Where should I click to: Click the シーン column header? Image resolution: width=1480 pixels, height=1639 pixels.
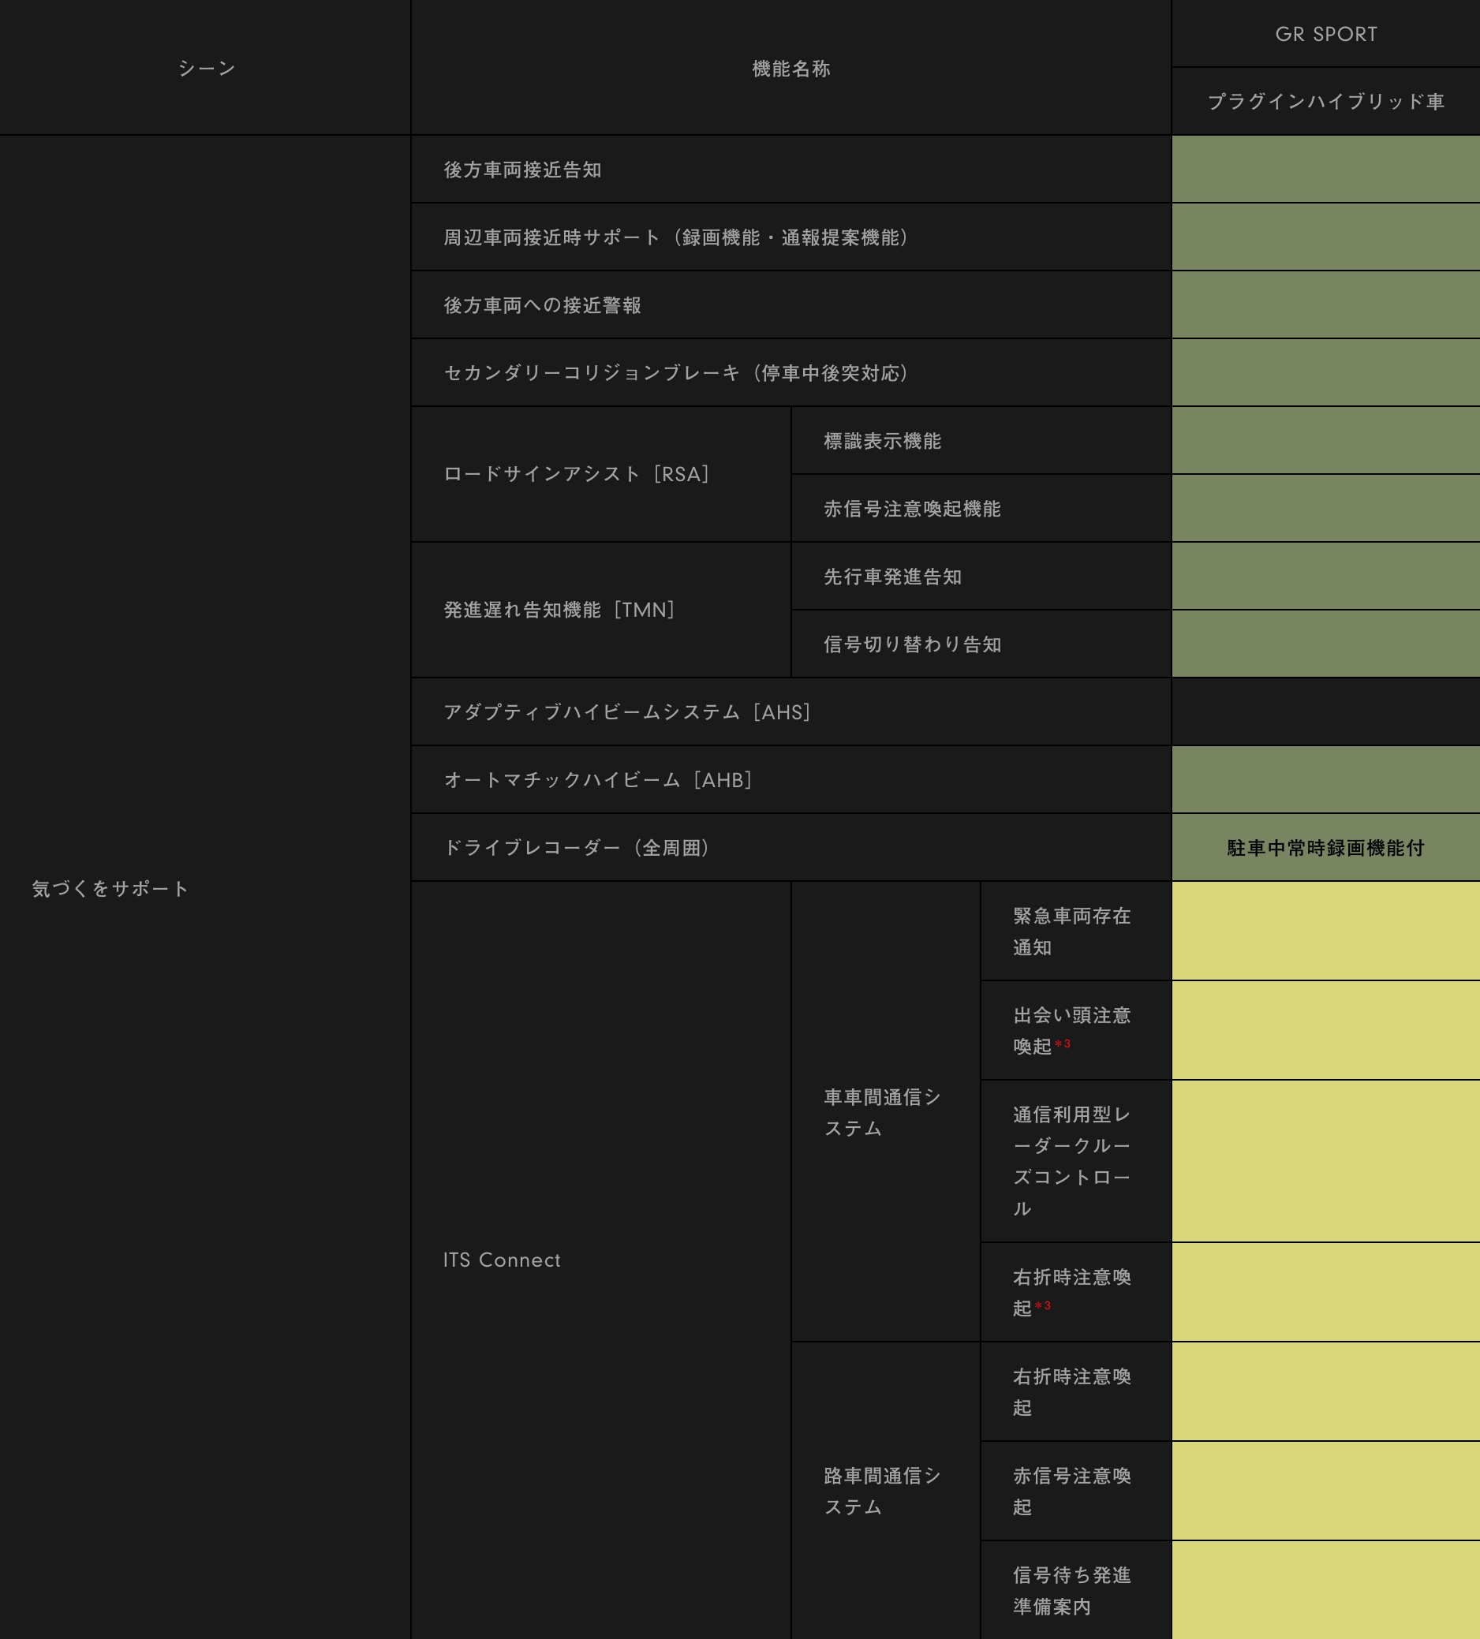click(207, 69)
